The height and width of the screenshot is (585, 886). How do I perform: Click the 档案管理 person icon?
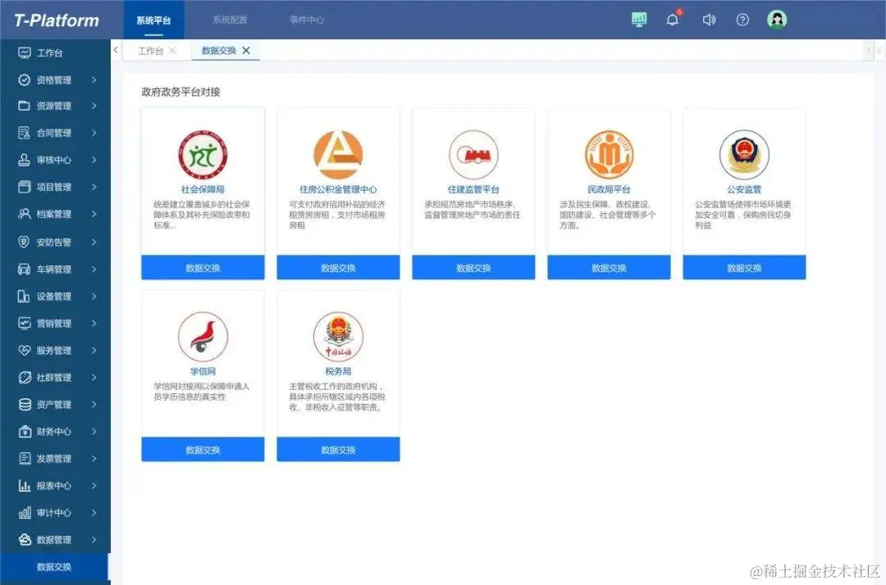[25, 214]
